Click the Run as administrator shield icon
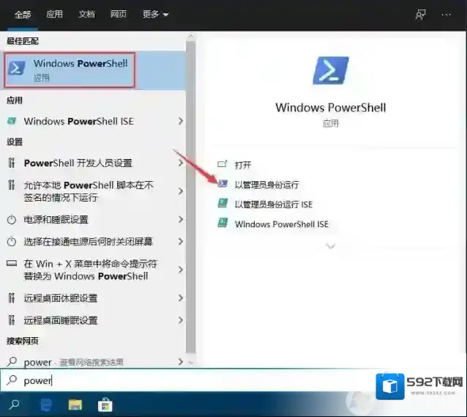This screenshot has width=467, height=417. [223, 185]
